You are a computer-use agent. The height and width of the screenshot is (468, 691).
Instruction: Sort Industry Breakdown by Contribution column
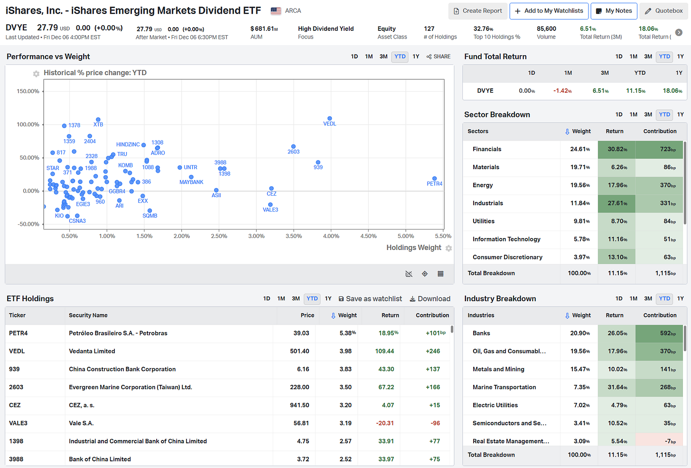[660, 315]
